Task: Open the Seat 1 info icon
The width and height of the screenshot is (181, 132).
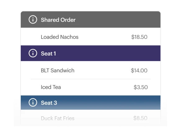Action: (33, 53)
